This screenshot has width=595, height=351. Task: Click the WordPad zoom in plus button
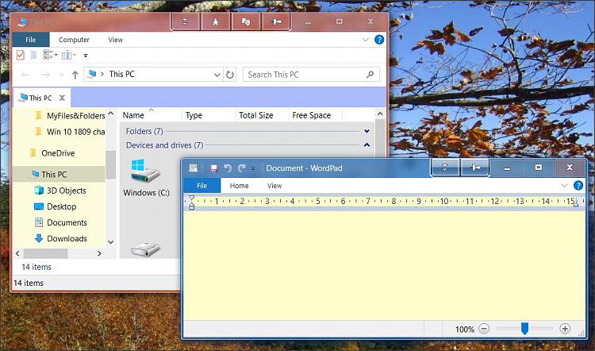[565, 329]
